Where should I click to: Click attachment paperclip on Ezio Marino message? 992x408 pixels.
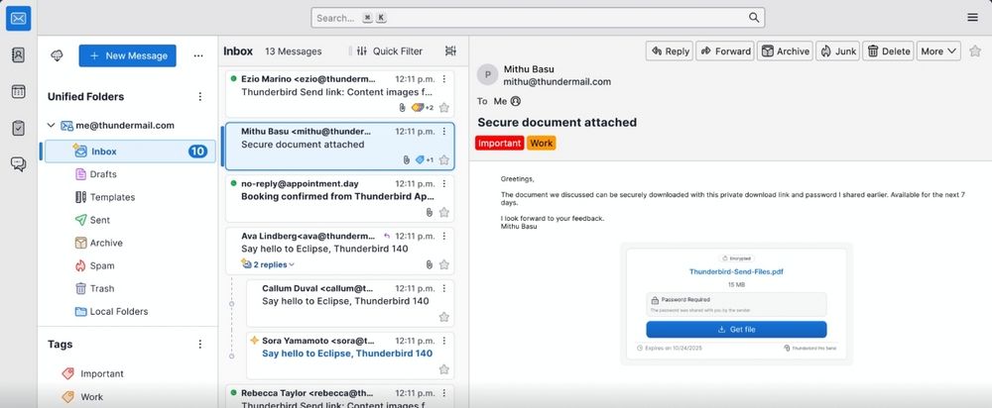tap(402, 108)
